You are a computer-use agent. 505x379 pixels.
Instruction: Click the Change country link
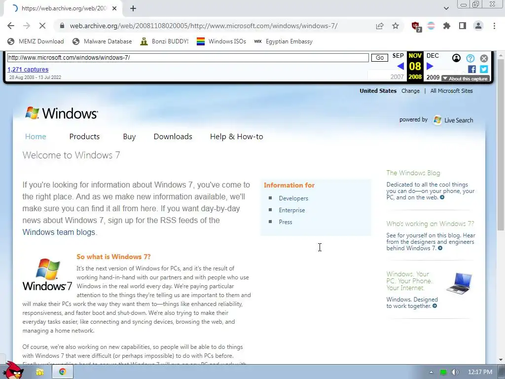(410, 91)
